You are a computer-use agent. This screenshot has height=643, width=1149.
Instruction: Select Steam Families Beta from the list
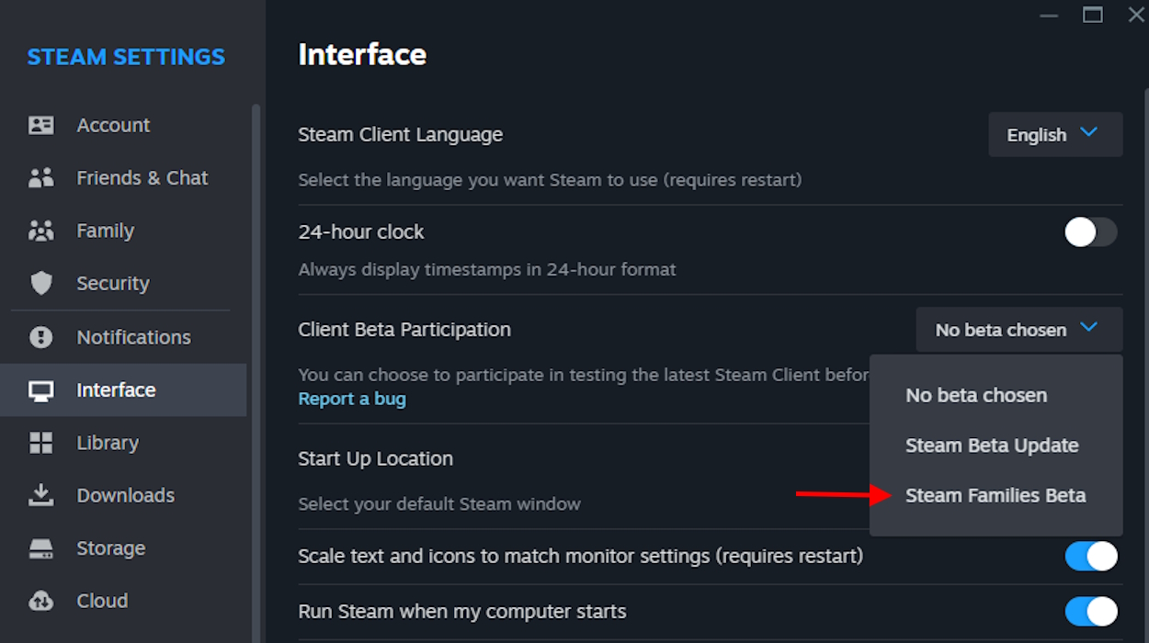tap(995, 495)
